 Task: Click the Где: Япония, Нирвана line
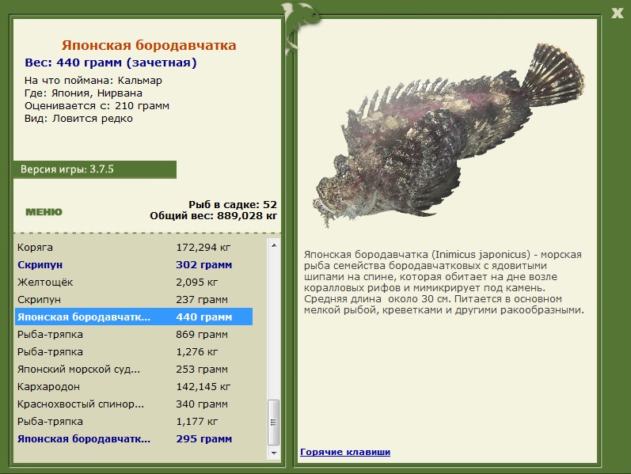(83, 93)
